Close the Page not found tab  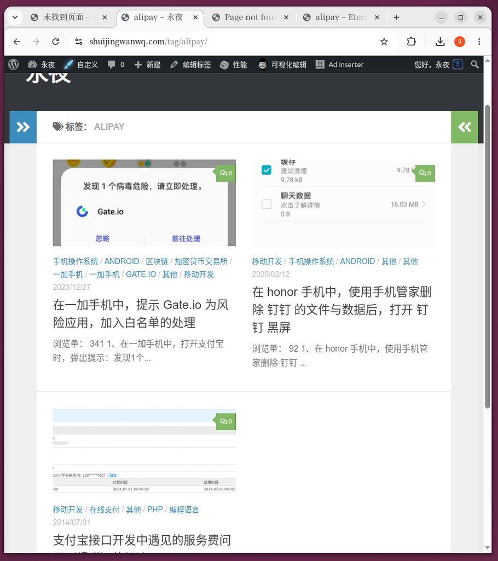click(286, 17)
